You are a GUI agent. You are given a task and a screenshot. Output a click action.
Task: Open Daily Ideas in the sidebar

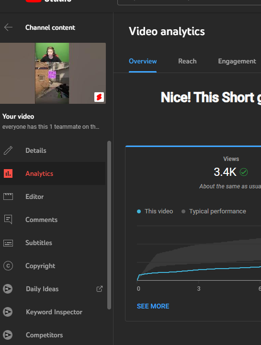[x=53, y=289]
